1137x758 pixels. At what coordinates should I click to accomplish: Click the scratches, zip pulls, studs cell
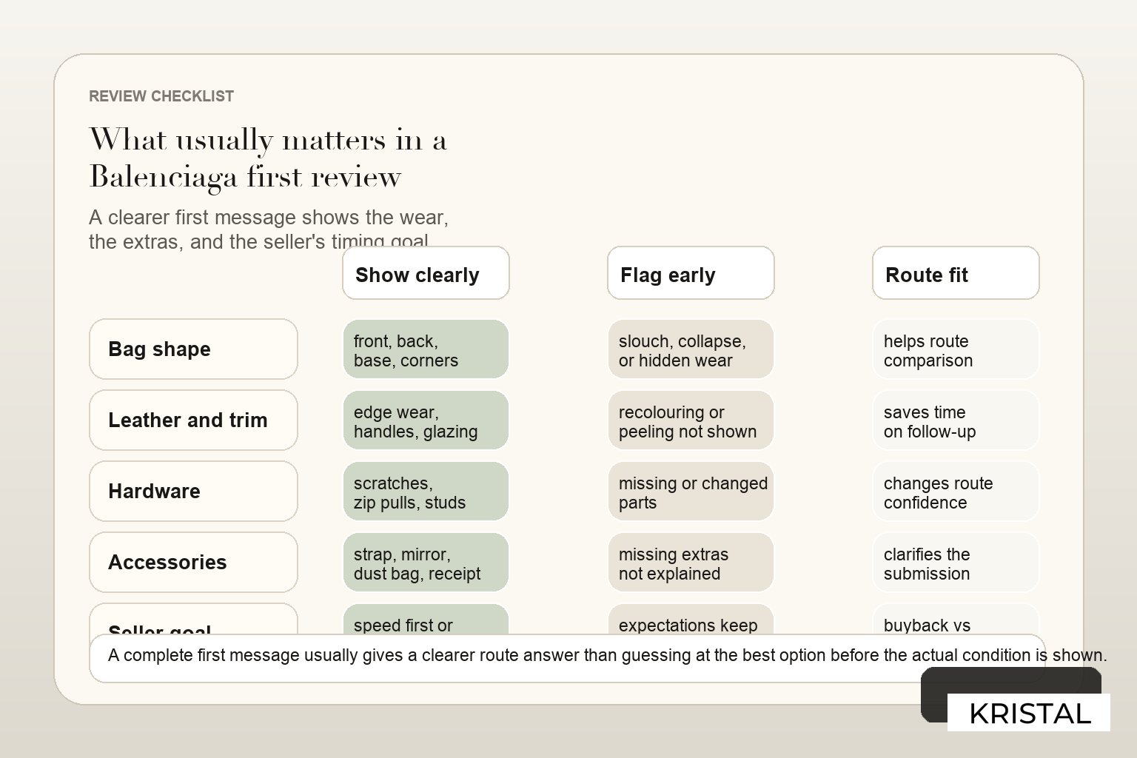(x=426, y=492)
